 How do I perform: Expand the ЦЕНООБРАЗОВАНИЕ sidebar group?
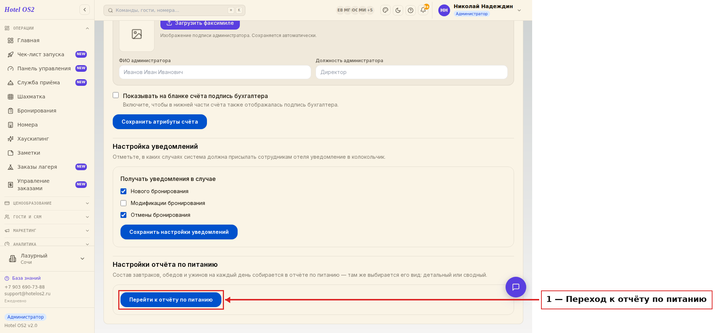(x=47, y=203)
